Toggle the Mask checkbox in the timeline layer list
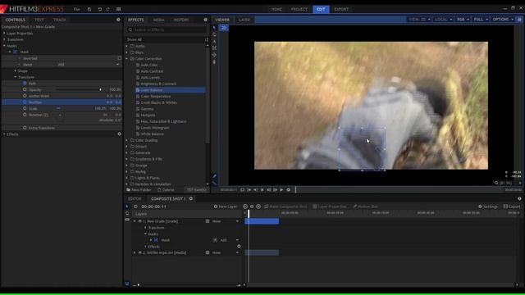 pos(156,240)
